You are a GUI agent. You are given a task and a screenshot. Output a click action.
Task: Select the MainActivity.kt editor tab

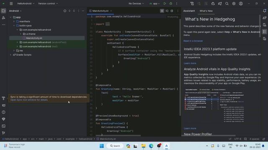tap(100, 11)
